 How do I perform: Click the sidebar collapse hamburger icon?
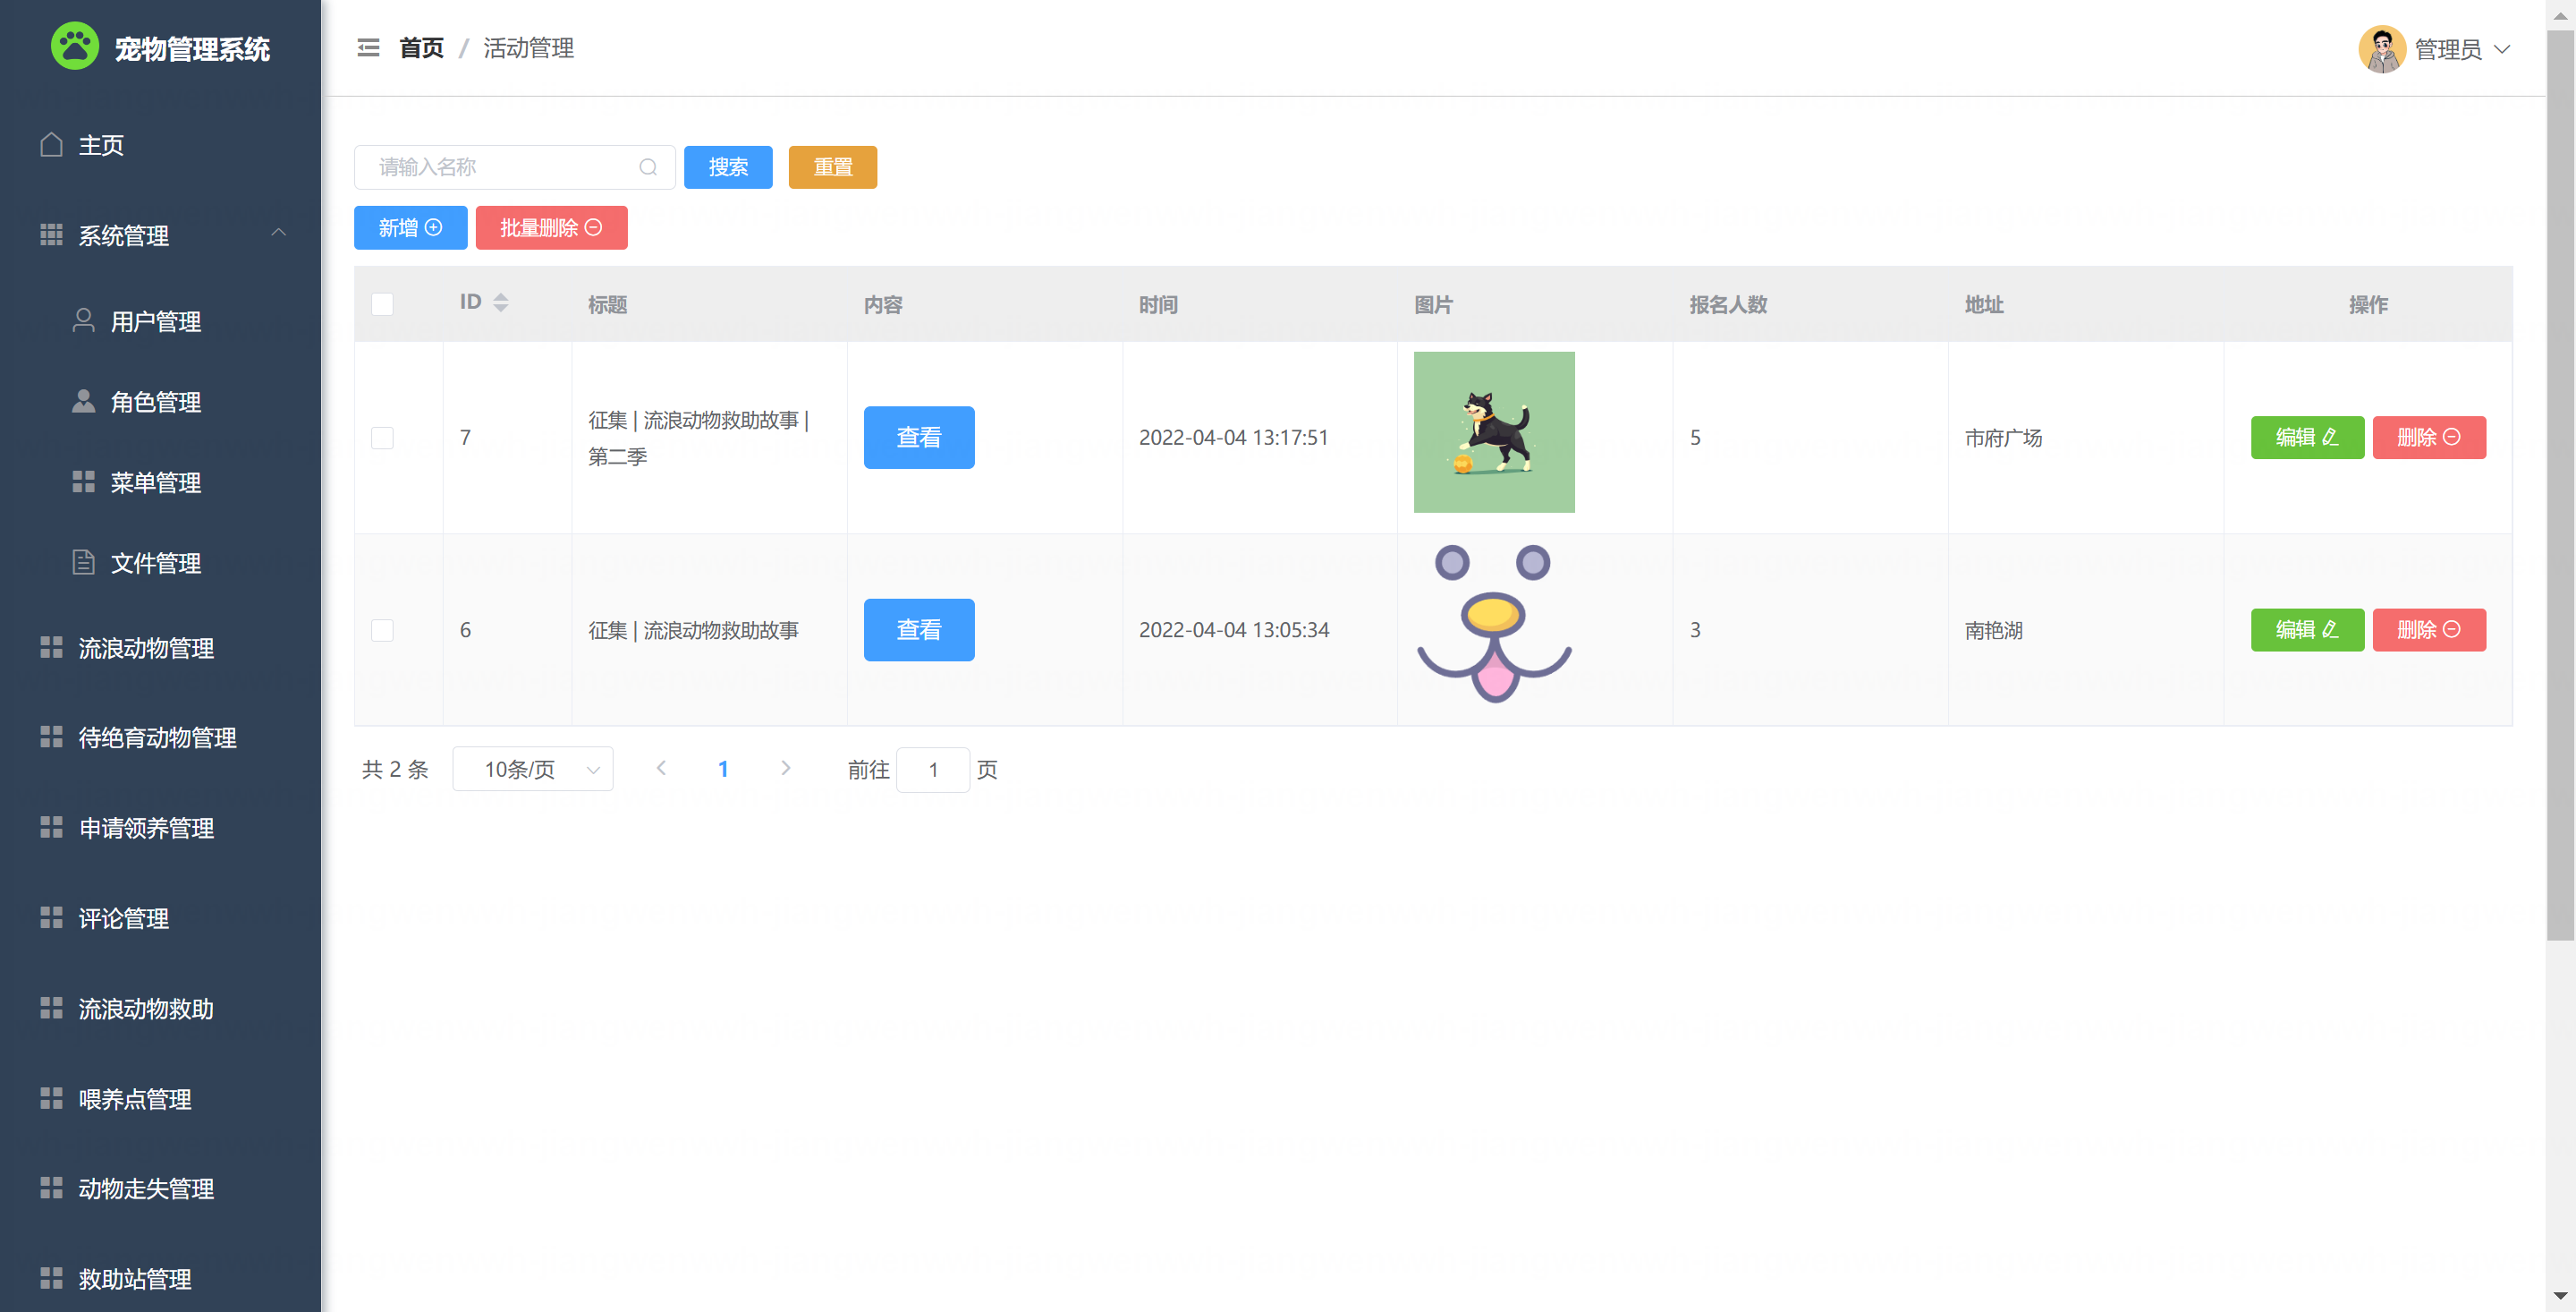click(368, 48)
